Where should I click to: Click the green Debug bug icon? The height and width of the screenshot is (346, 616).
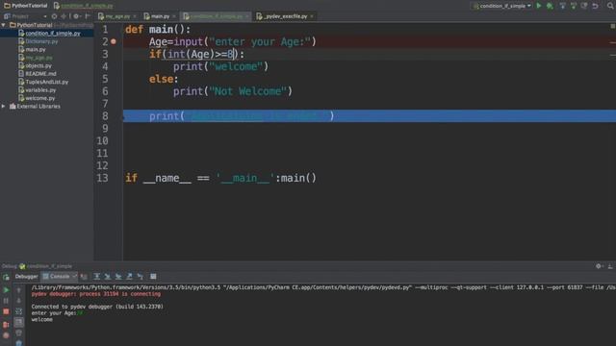550,6
